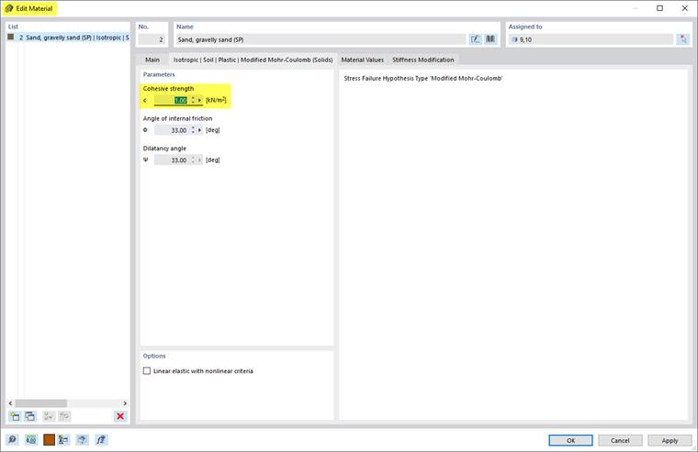Select Sand, gravelly sand (SP) in the list

coord(68,38)
